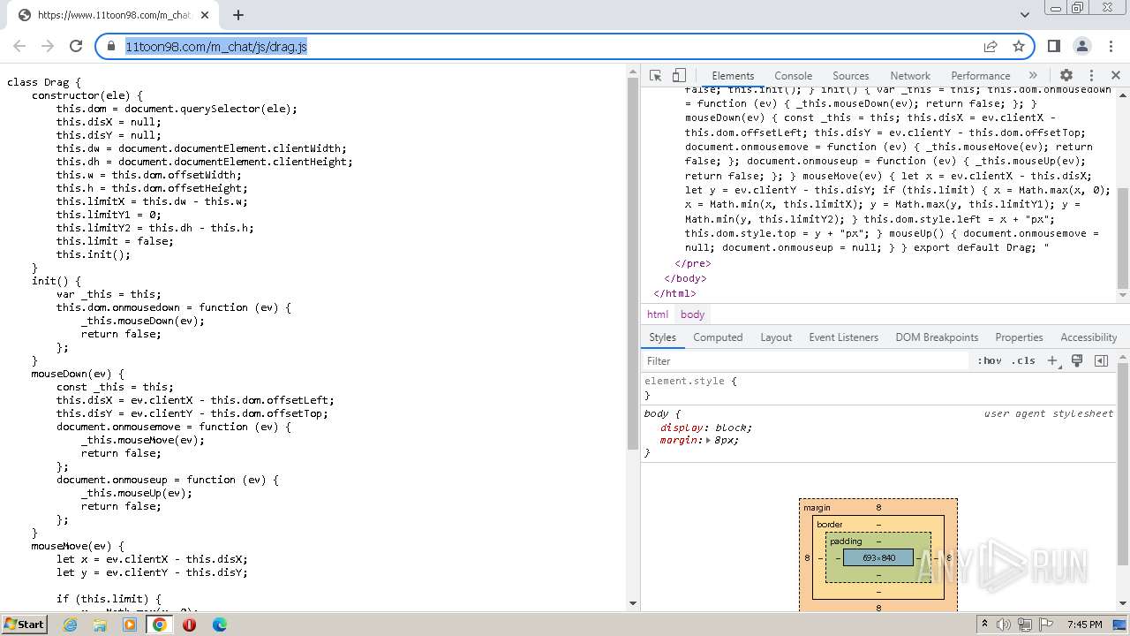
Task: Share this page icon in omnibox
Action: click(991, 46)
